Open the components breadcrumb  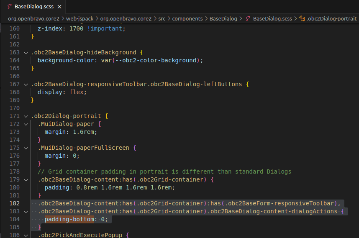pos(187,19)
